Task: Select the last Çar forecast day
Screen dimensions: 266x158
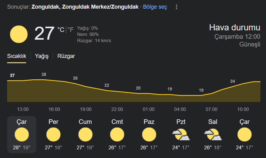Action: [x=245, y=134]
